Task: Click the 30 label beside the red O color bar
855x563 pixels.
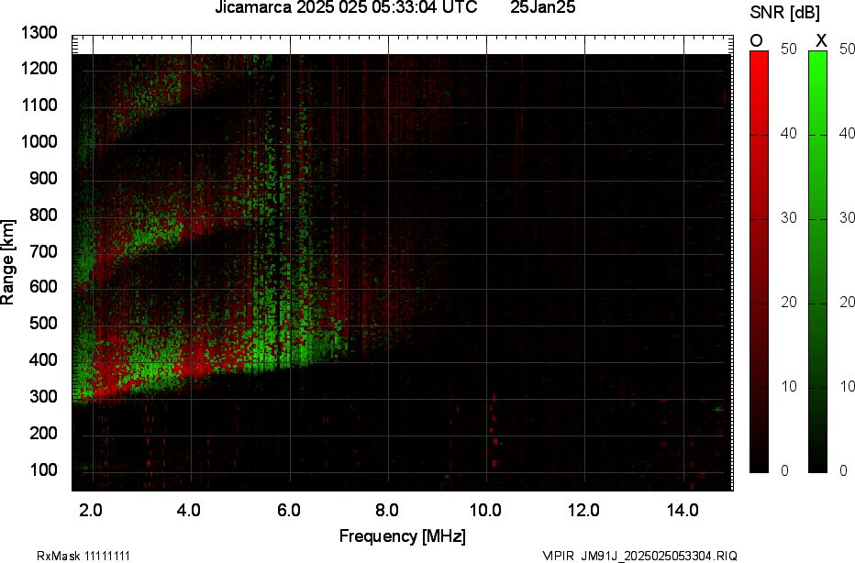Action: point(788,218)
